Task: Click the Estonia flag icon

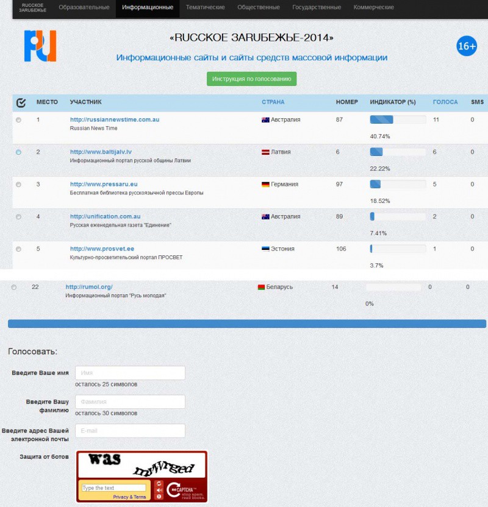Action: coord(265,249)
